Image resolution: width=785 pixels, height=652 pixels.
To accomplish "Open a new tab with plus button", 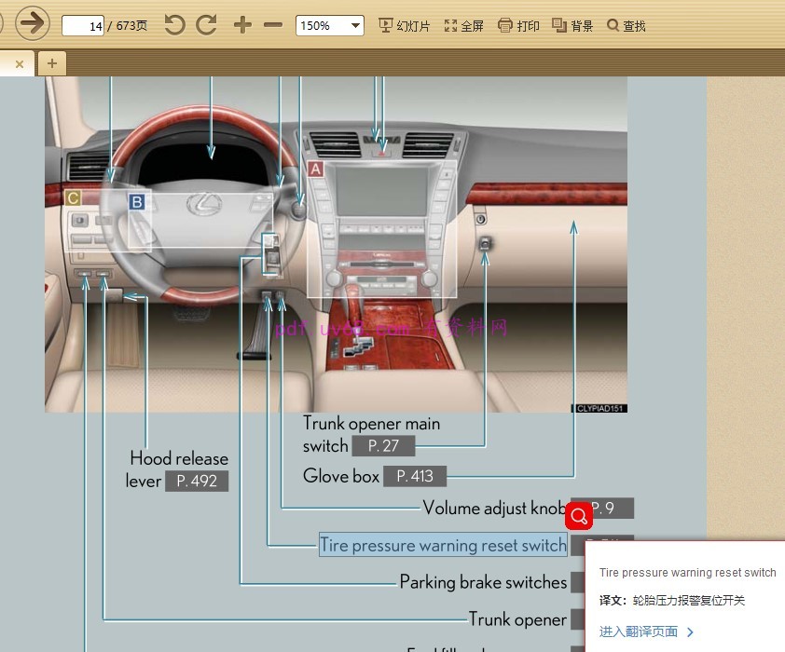I will 51,63.
